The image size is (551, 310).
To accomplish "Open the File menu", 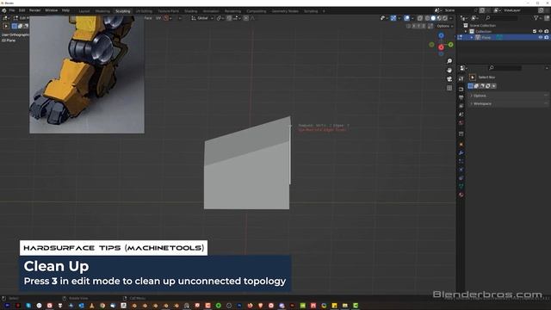I will [12, 10].
